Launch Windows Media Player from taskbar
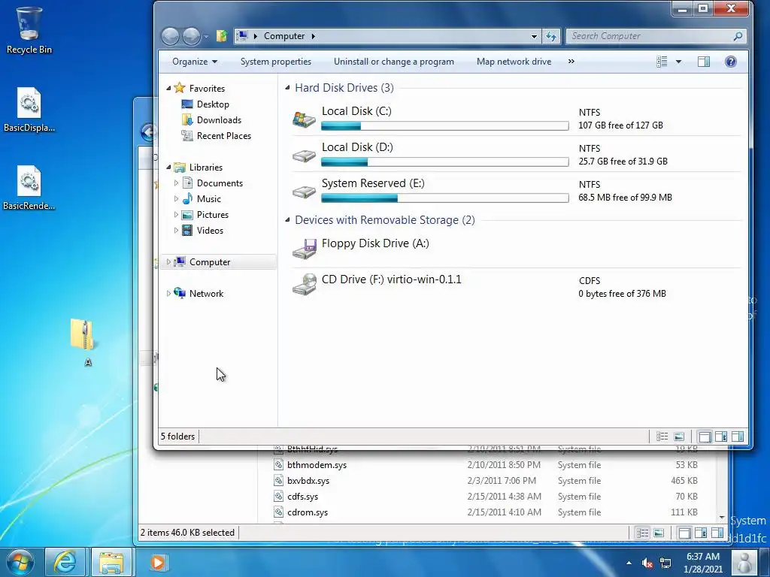The image size is (770, 577). [x=158, y=562]
